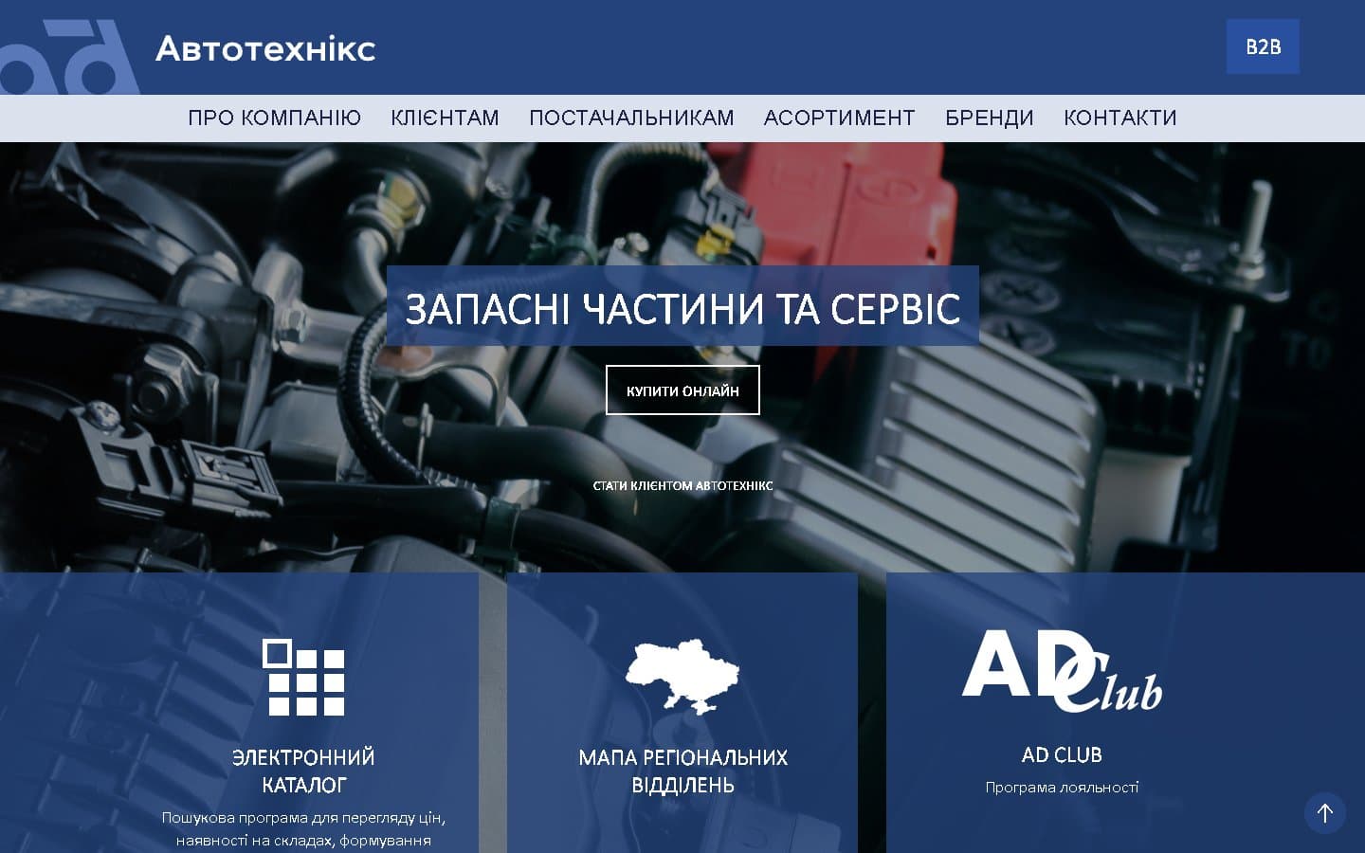
Task: Open the AD CLUB heading link
Action: coord(1062,754)
